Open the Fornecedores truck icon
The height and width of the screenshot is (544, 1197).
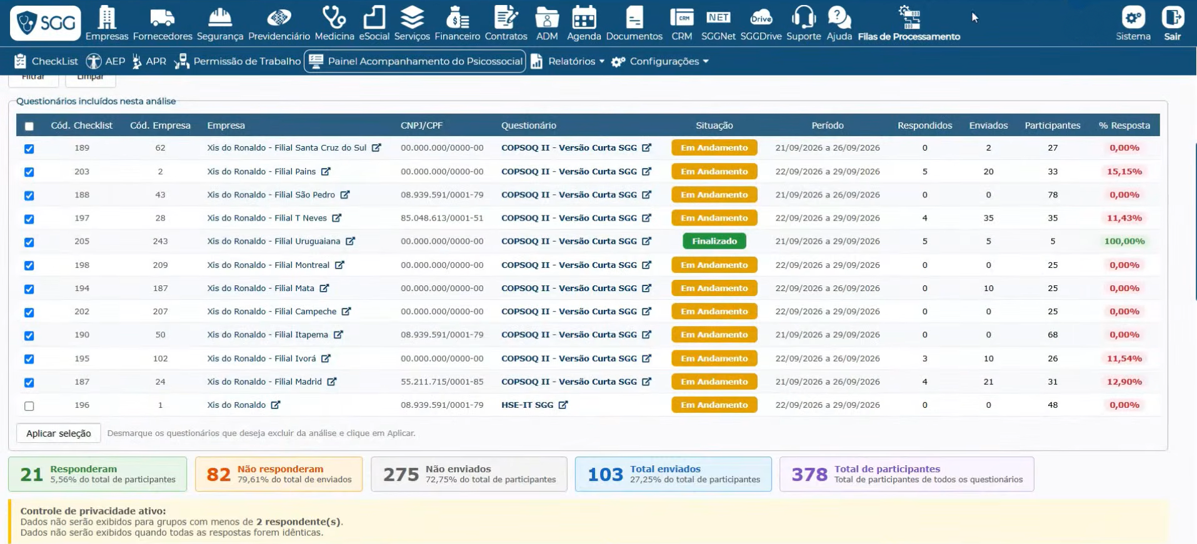pyautogui.click(x=163, y=18)
